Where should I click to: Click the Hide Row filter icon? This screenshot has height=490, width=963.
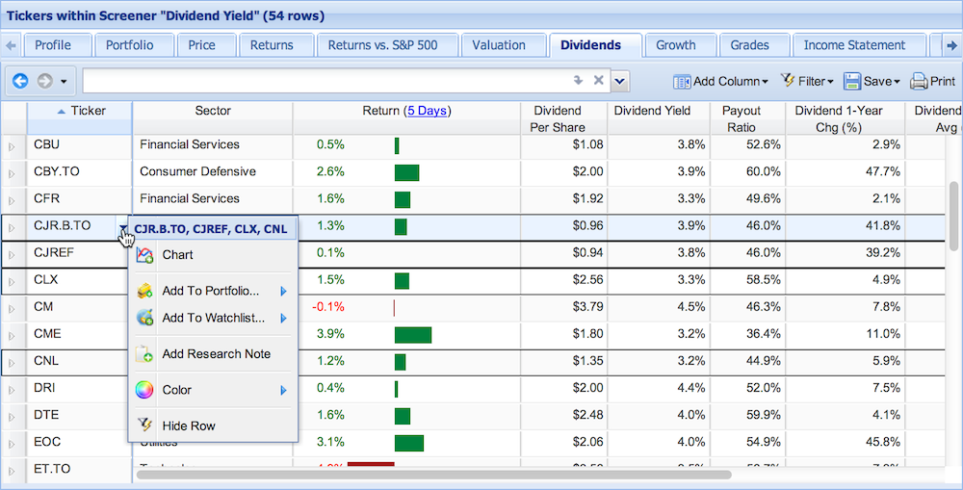point(144,426)
